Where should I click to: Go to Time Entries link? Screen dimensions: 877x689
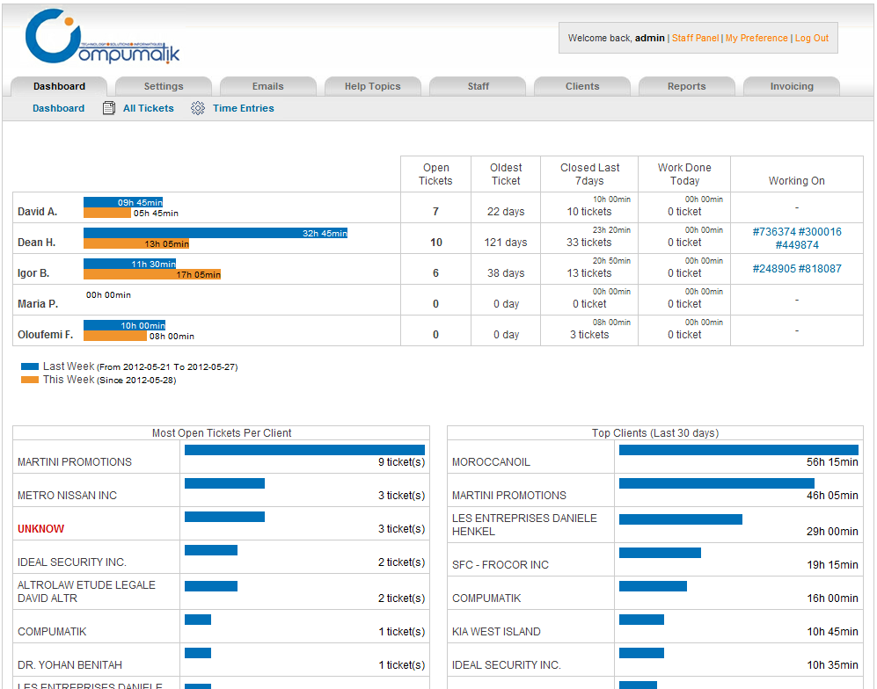pos(244,108)
